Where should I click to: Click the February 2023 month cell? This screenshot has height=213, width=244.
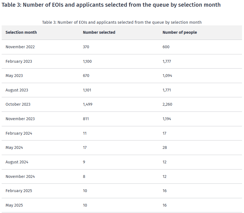coord(19,61)
